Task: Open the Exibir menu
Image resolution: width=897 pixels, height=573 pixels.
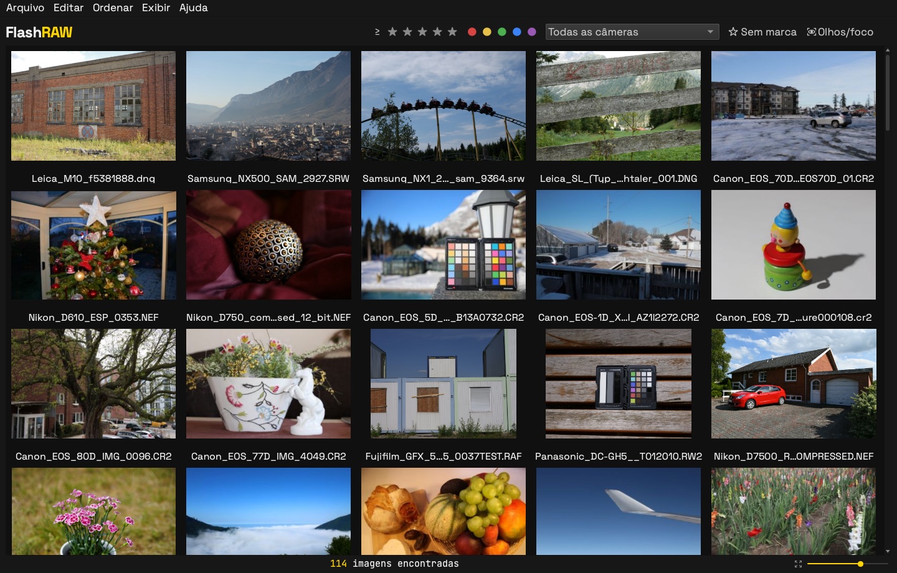Action: [156, 8]
